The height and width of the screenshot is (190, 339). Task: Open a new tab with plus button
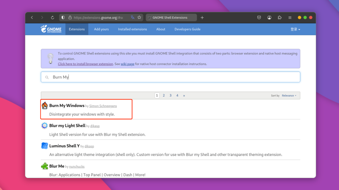(202, 18)
